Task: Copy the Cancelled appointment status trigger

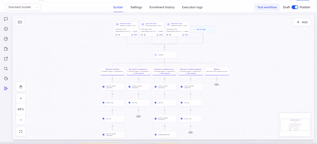Action: pyautogui.click(x=142, y=35)
